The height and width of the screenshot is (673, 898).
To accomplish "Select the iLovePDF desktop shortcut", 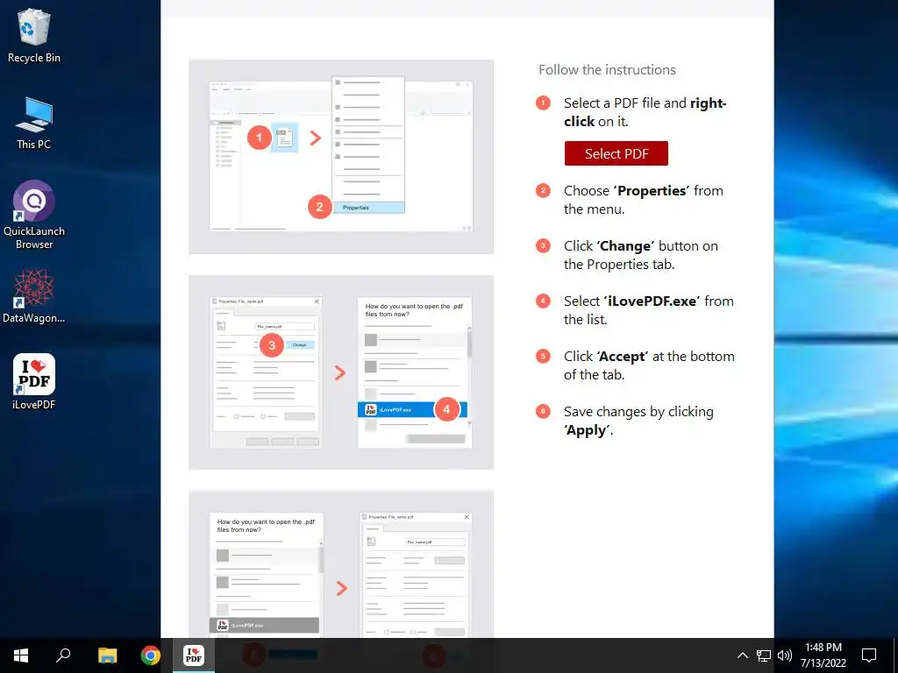I will point(34,382).
